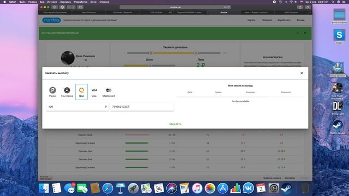This screenshot has height=196, width=349.
Task: Click the Safari share button
Action: click(300, 7)
